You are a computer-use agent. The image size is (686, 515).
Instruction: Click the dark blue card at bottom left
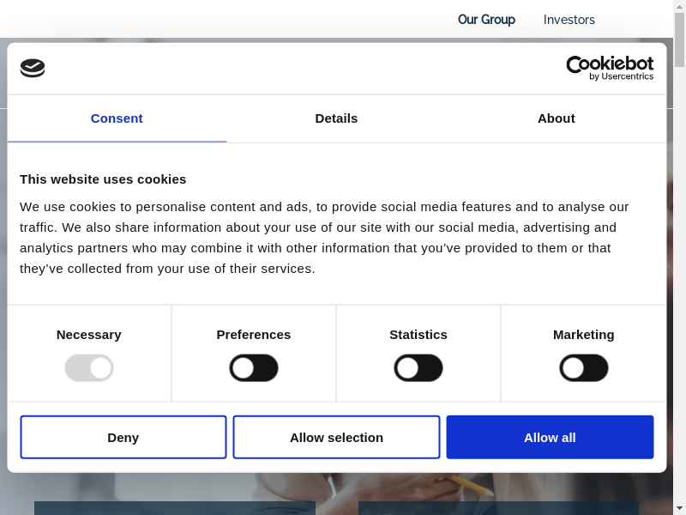174,508
